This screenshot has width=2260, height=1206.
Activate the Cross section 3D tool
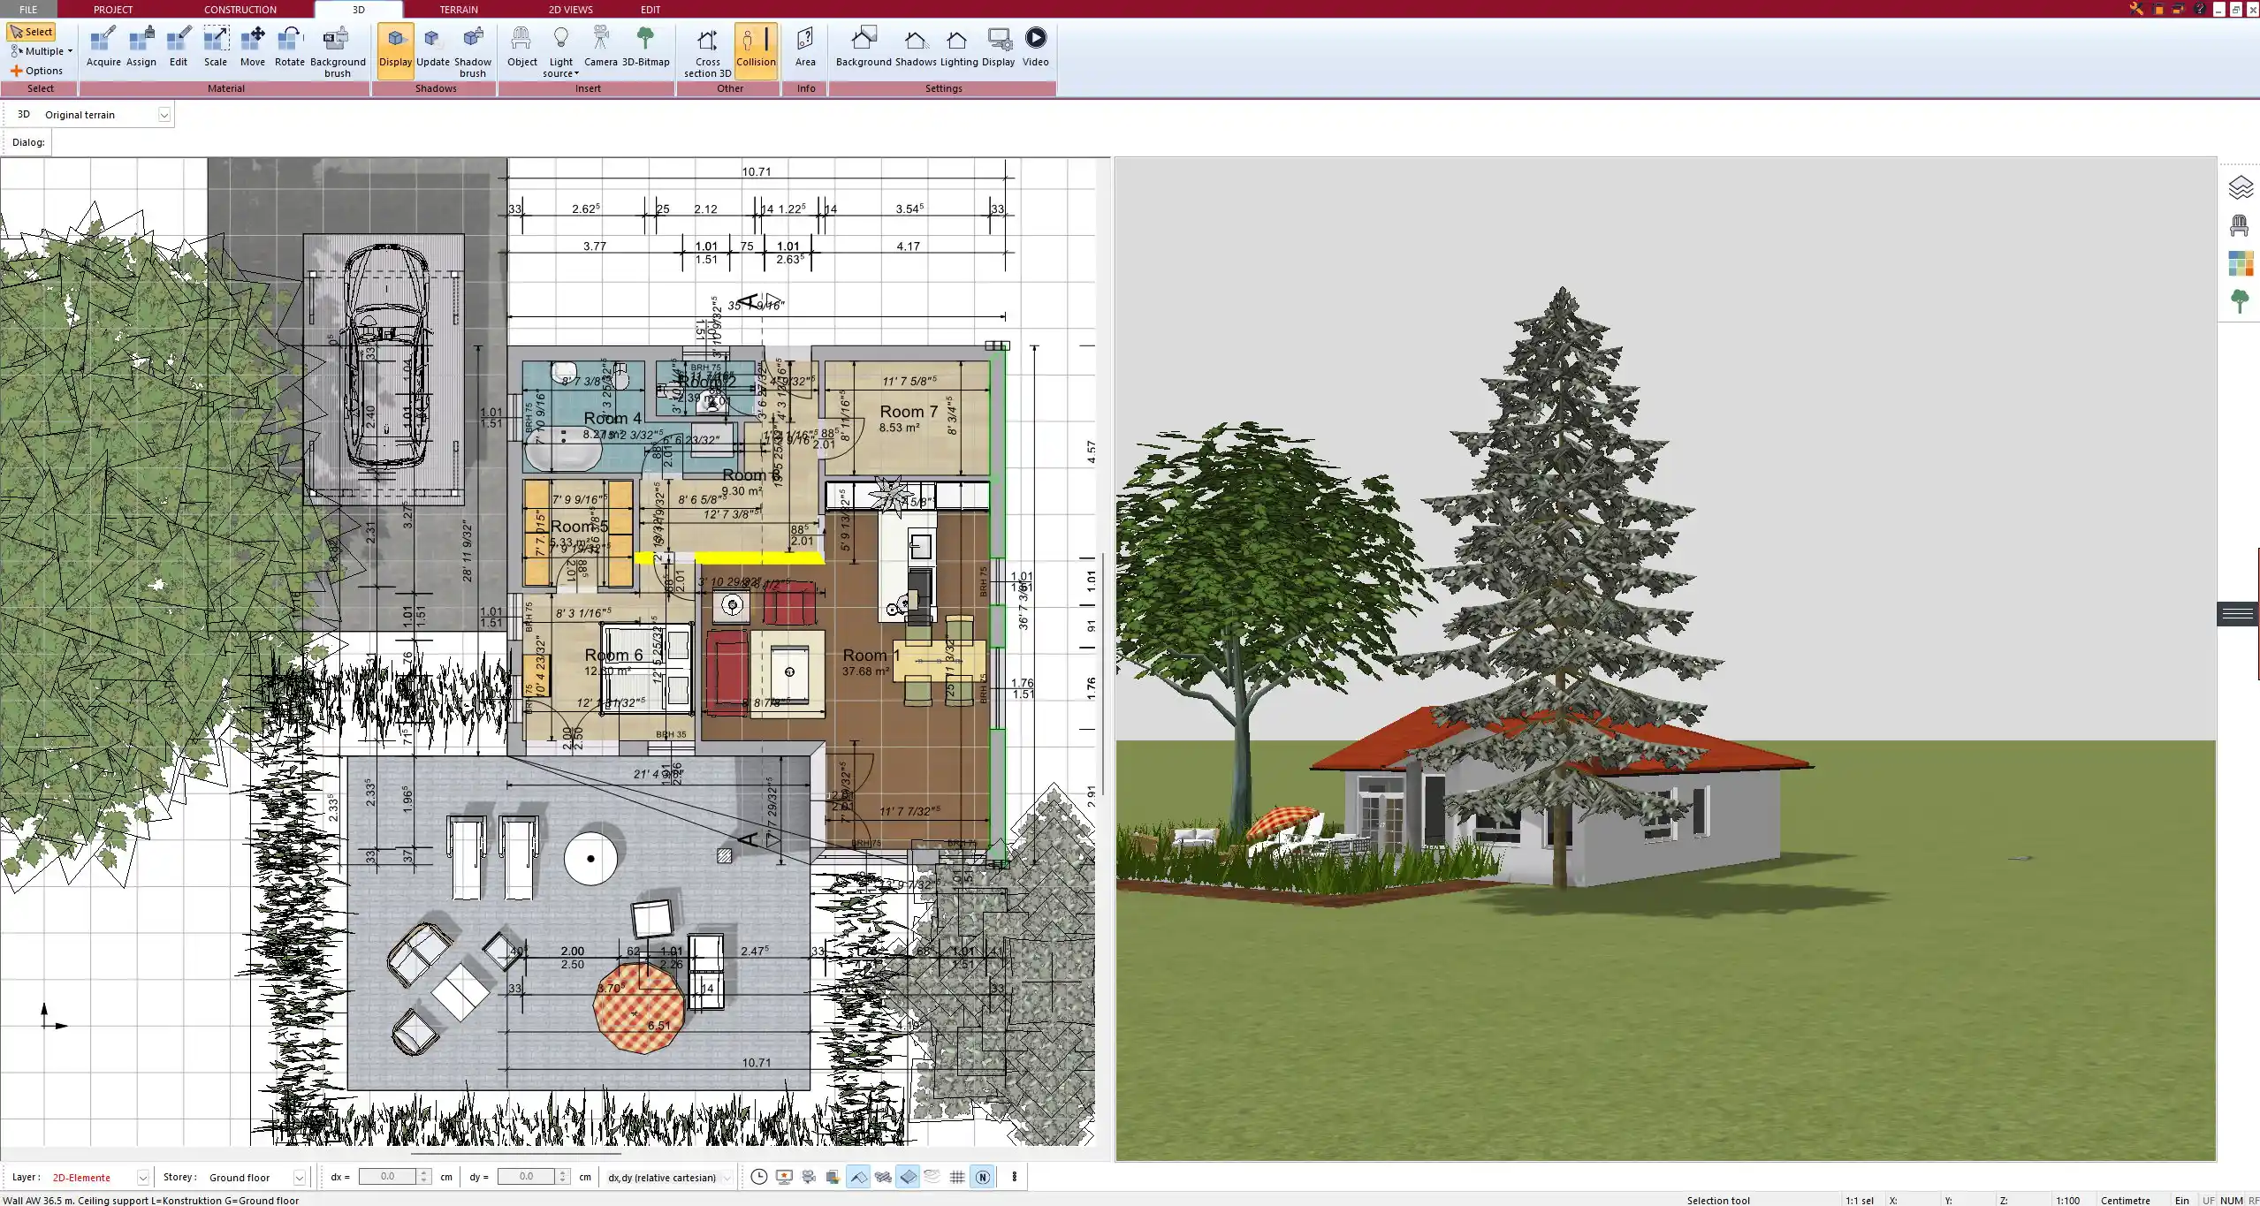tap(707, 52)
